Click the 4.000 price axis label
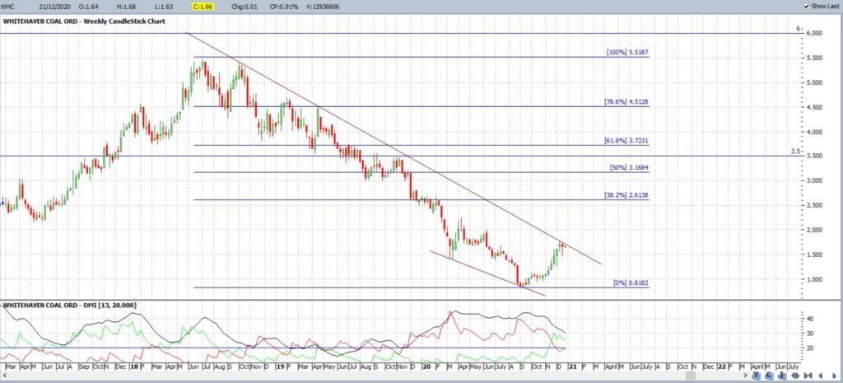Image resolution: width=843 pixels, height=383 pixels. pyautogui.click(x=814, y=132)
